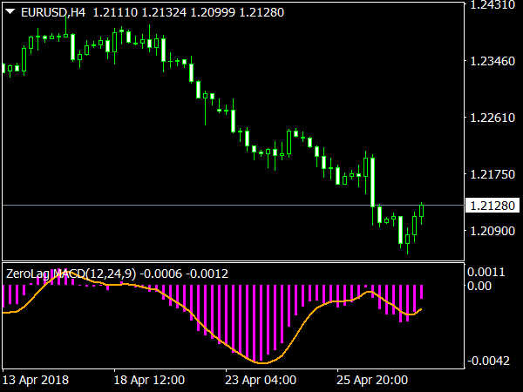Click the gray current price horizontal line
Viewport: 523px width, 392px height.
pyautogui.click(x=233, y=205)
